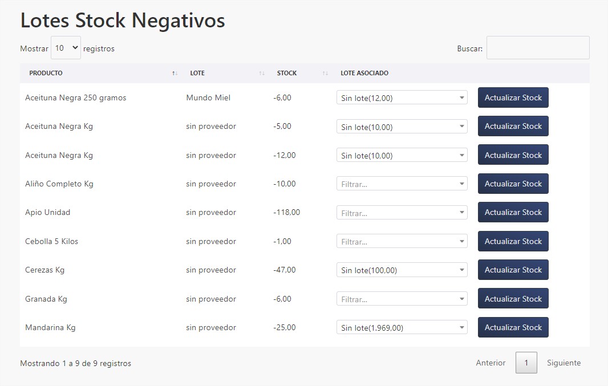This screenshot has height=386, width=608.
Task: Click Actualizar Stock for Granada Kg
Action: (x=513, y=299)
